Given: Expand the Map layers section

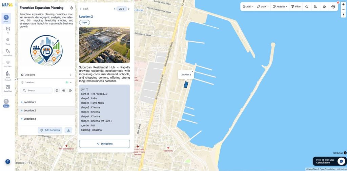Looking at the screenshot, I should coord(46,75).
